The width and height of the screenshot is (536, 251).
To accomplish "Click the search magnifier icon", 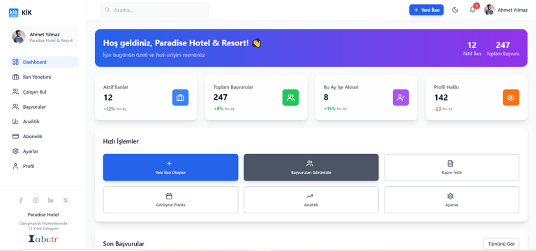I will pos(107,10).
